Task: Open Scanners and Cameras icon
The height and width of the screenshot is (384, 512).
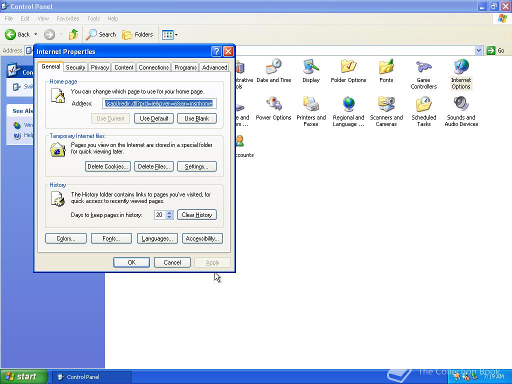Action: (386, 111)
